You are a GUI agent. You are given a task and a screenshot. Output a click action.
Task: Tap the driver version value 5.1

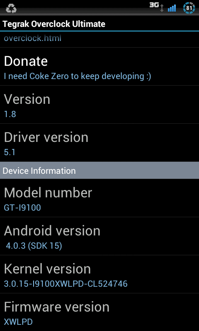pos(10,152)
